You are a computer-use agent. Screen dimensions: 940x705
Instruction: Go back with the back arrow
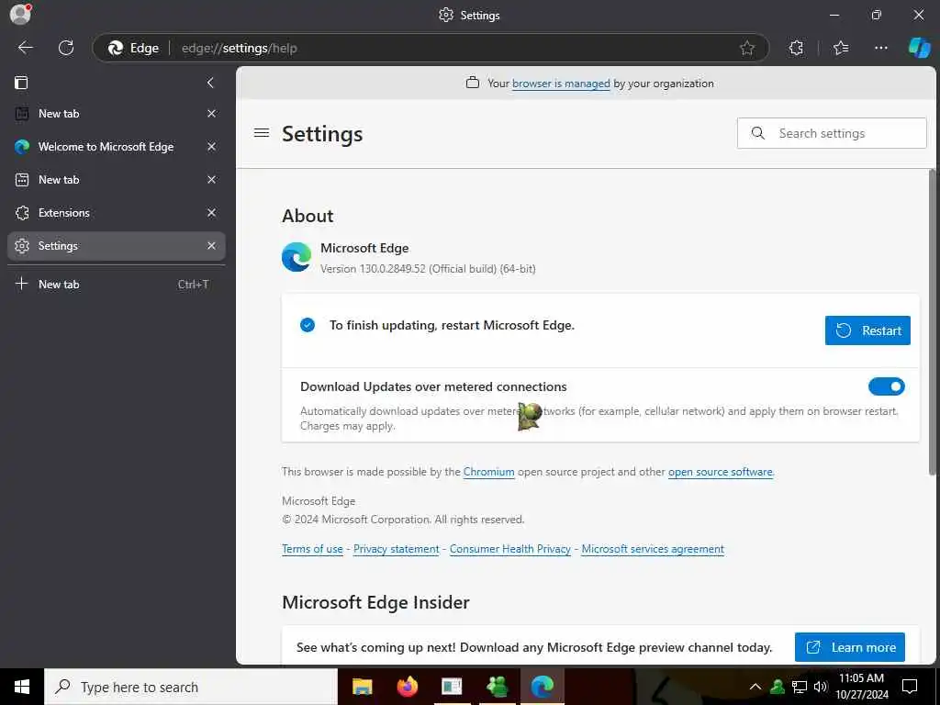[x=25, y=48]
